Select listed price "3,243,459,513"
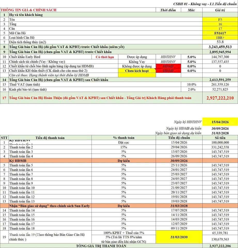 coord(220,47)
